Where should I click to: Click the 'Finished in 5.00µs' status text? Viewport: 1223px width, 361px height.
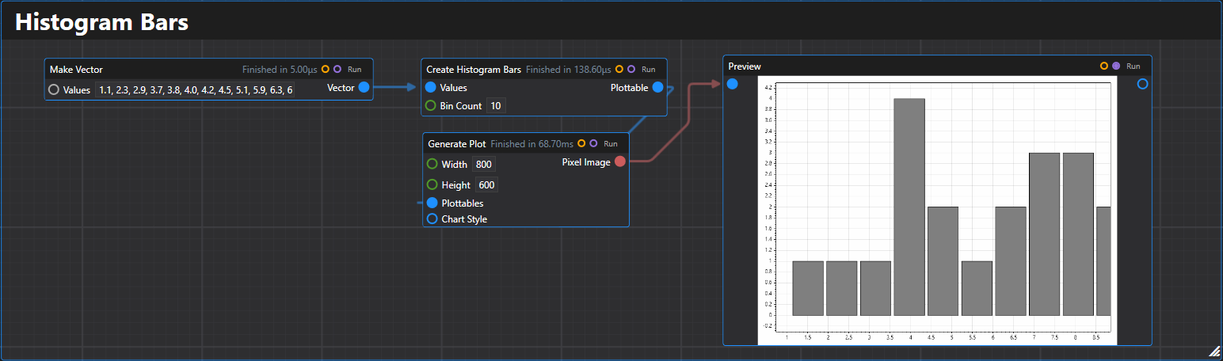tap(280, 70)
